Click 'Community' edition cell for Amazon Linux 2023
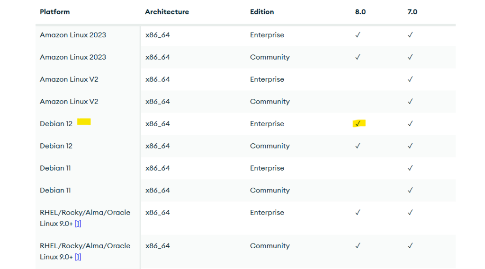 pos(269,57)
